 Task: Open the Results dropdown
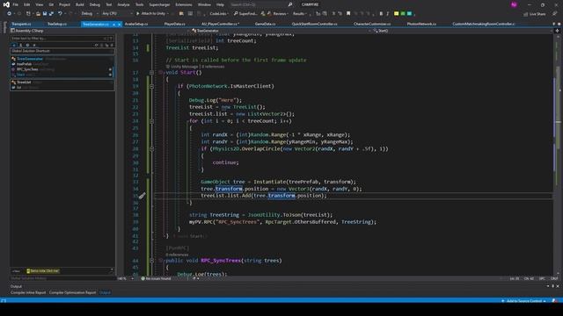(299, 14)
